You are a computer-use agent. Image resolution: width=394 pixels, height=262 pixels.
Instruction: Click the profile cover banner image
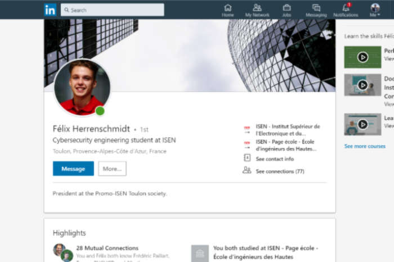tap(190, 56)
